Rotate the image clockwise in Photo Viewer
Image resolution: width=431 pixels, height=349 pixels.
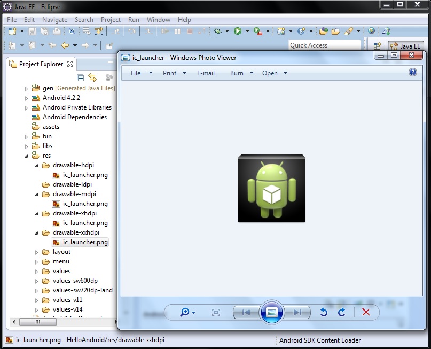(341, 312)
